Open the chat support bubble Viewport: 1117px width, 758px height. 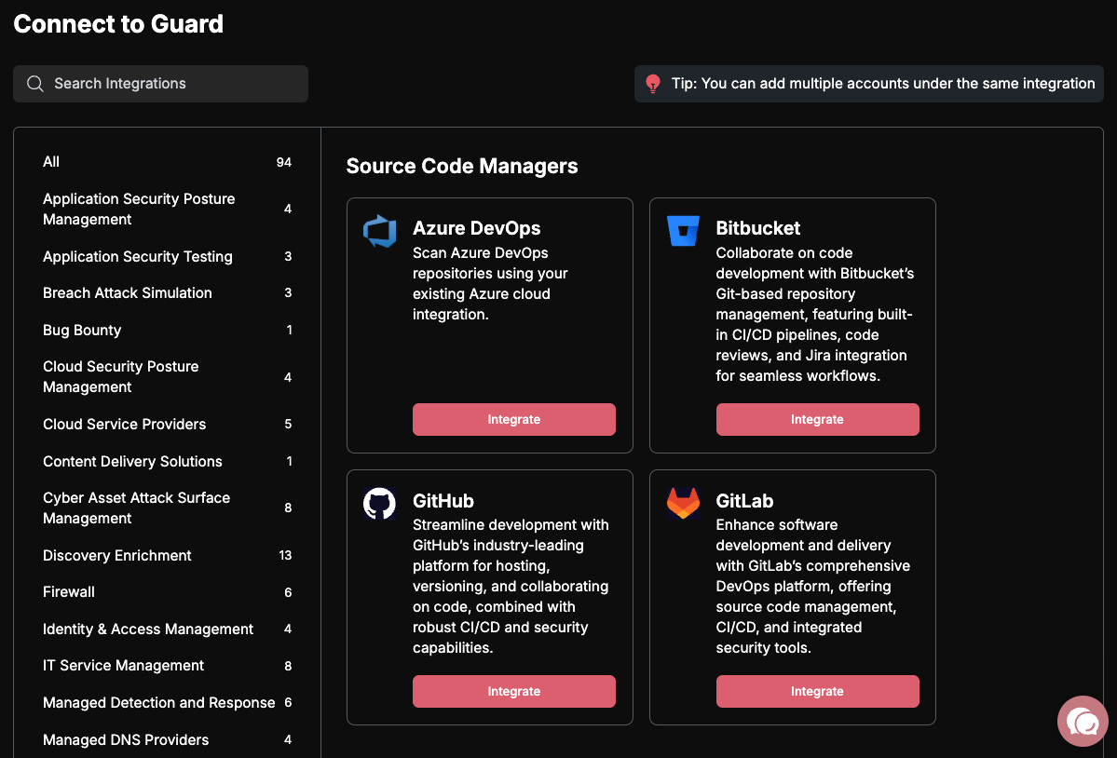click(1083, 721)
